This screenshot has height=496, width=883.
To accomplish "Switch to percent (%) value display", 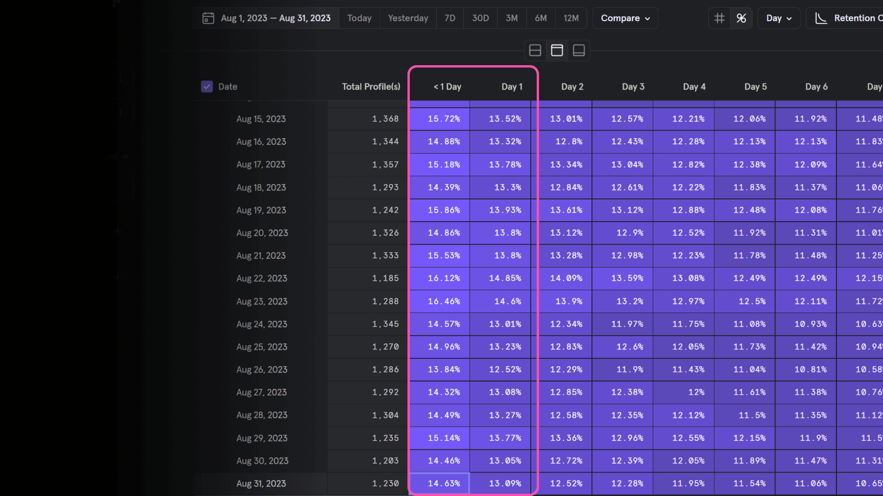I will [x=741, y=18].
